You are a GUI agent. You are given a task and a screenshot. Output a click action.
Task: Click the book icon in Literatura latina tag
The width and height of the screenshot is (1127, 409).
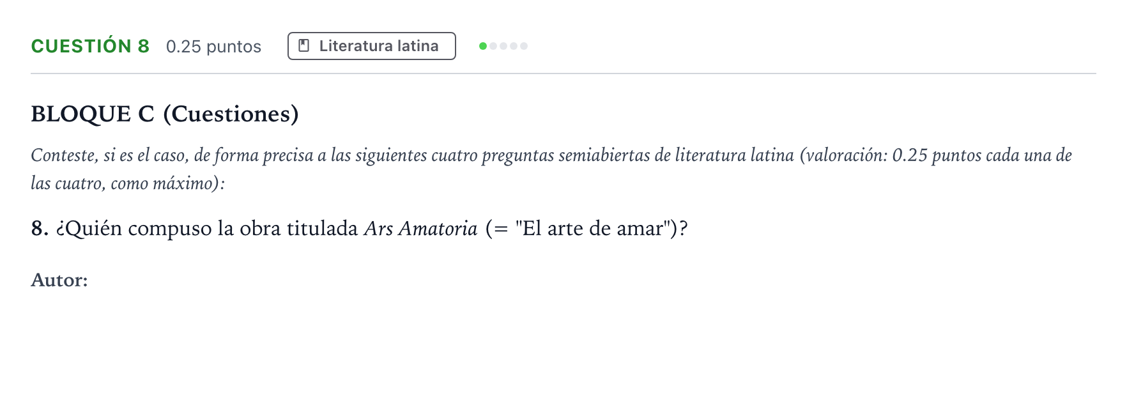click(304, 46)
